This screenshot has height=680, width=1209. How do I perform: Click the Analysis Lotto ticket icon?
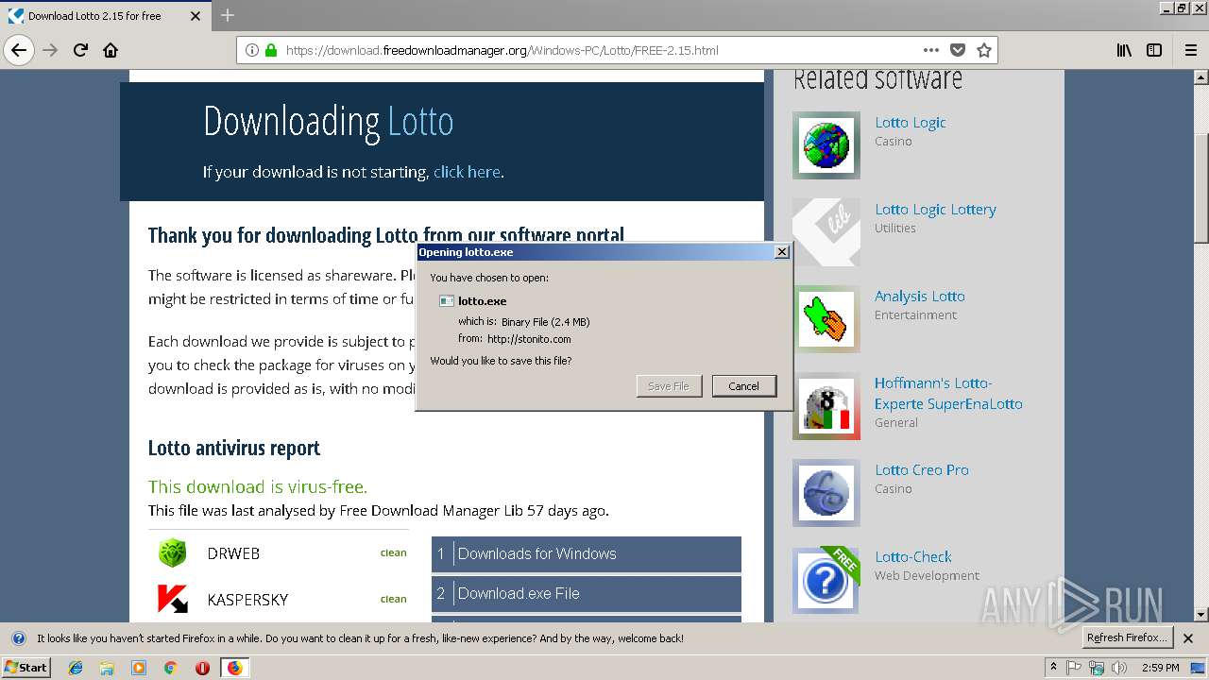[826, 319]
